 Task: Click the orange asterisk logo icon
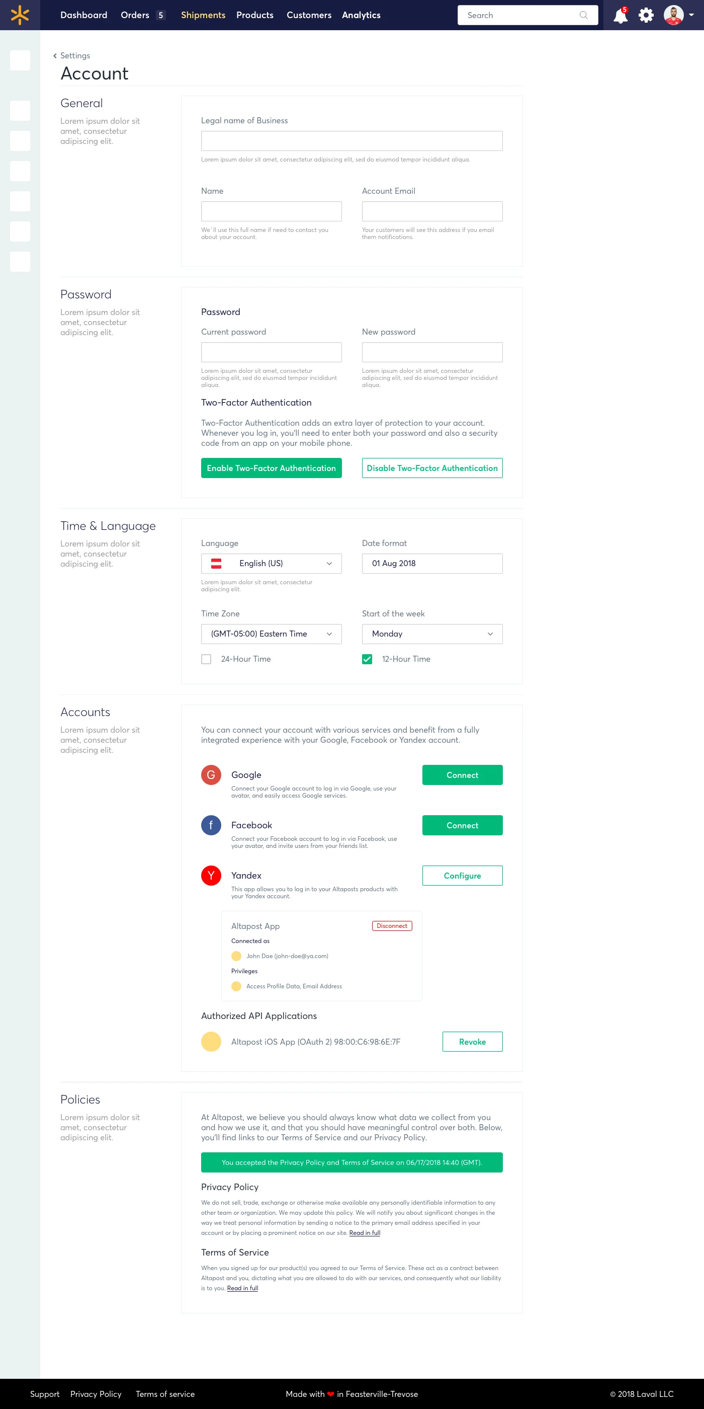click(20, 15)
